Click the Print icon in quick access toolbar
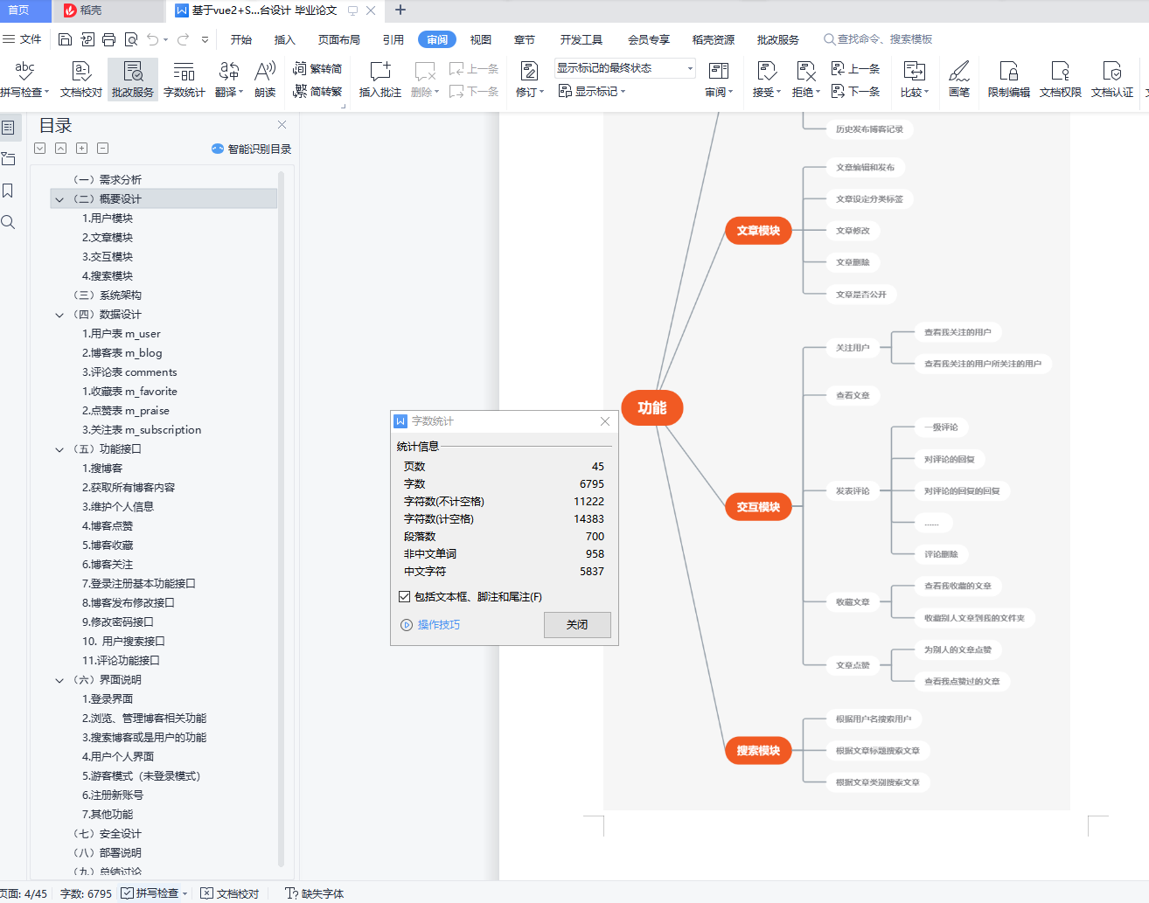 pyautogui.click(x=109, y=39)
